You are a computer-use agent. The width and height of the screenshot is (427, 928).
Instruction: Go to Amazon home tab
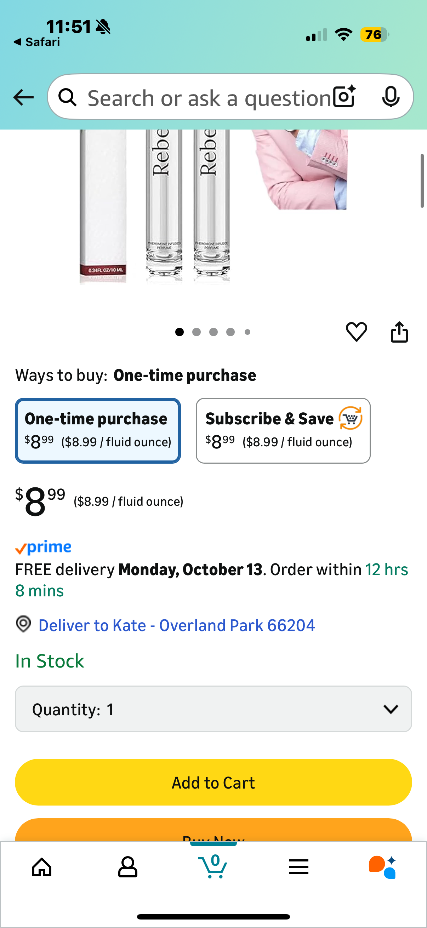[x=42, y=867]
